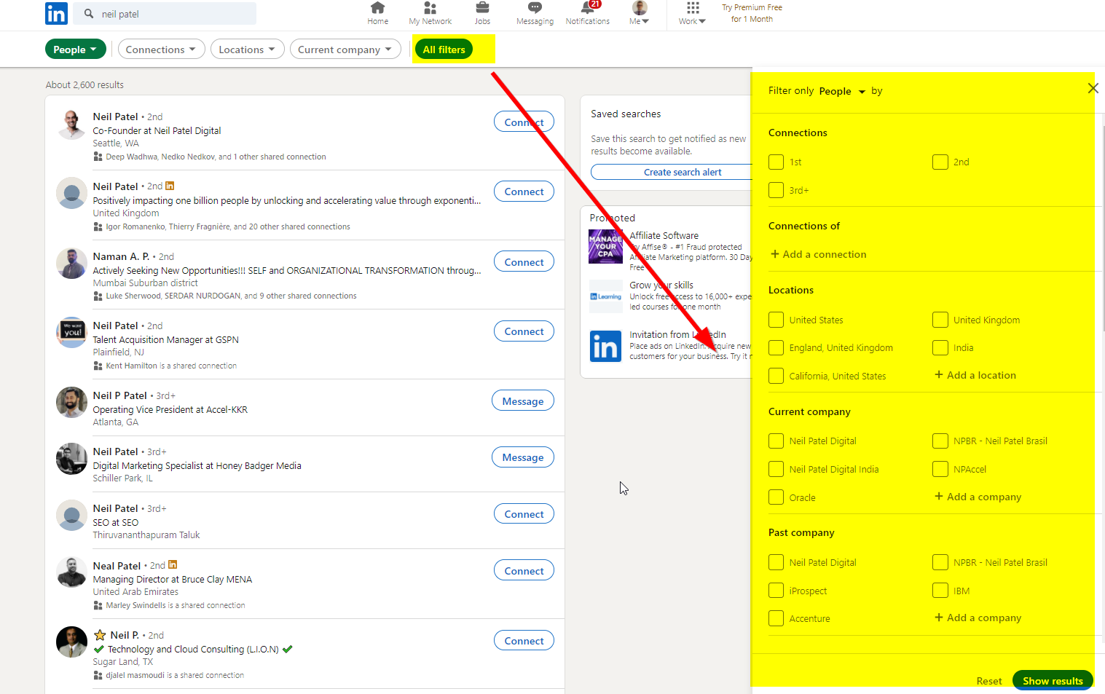Open the LinkedIn ad logo in Promoted
This screenshot has height=694, width=1105.
click(x=605, y=346)
